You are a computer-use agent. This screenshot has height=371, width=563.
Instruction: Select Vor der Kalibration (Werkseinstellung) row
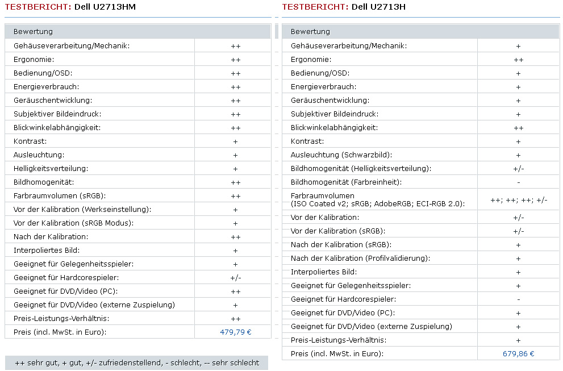tap(82, 210)
